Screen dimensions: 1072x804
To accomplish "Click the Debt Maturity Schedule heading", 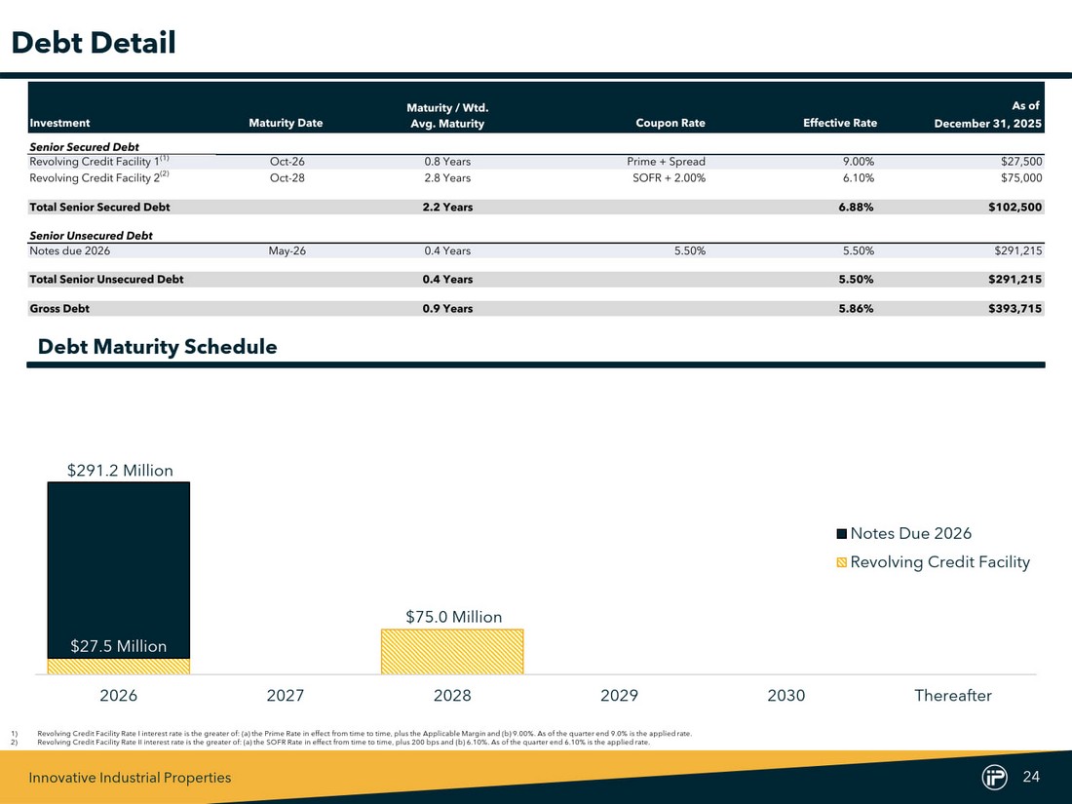I will point(157,347).
